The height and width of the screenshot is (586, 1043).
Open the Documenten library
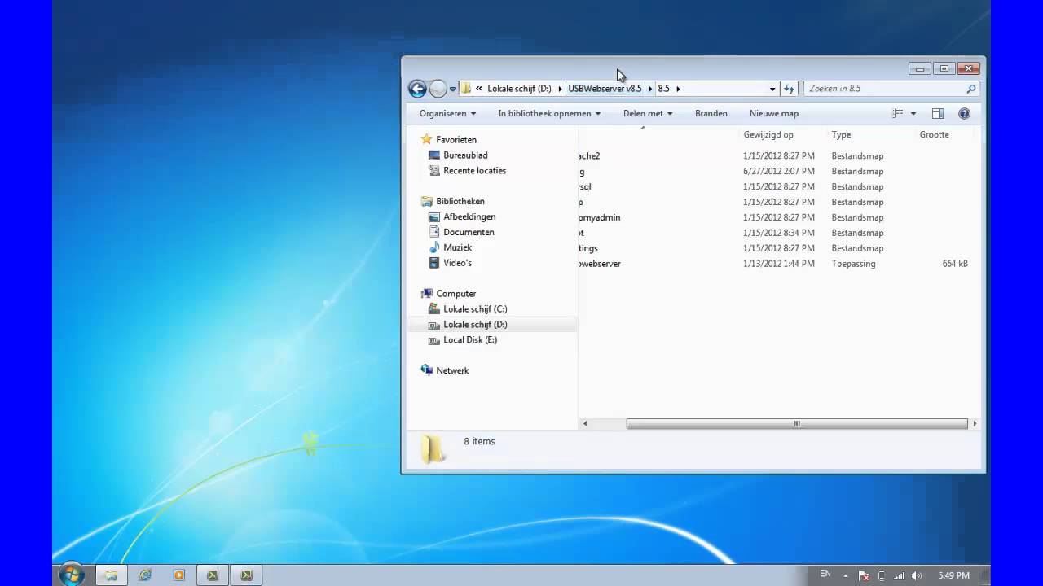[x=469, y=233]
